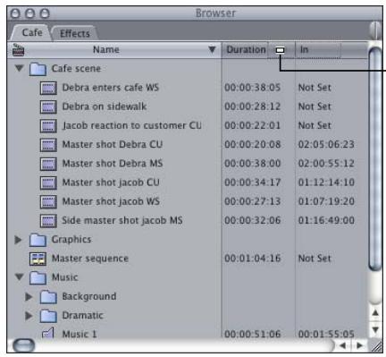Expand the Background bin
The image size is (386, 357).
point(29,296)
